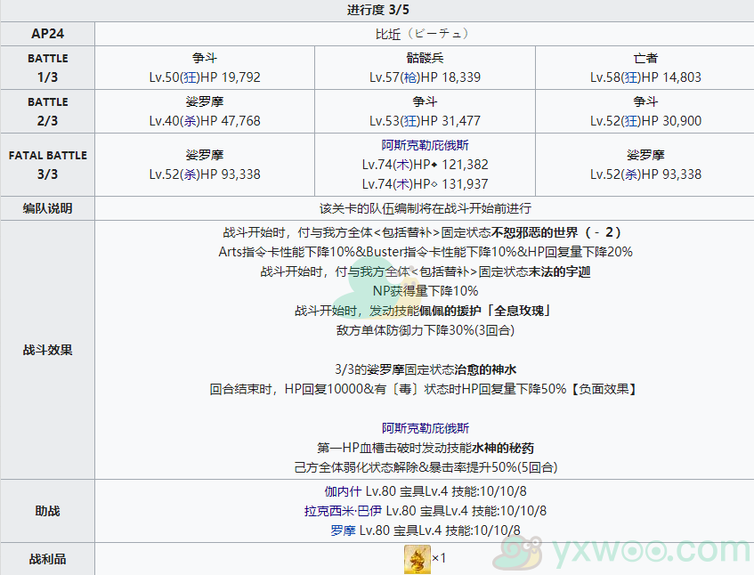The image size is (754, 575).
Task: Select the NP获得量下降10% line
Action: click(426, 291)
